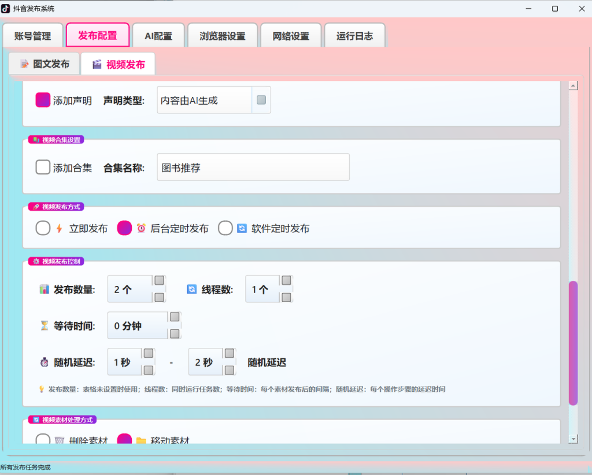Open the 声明类型 dropdown list
The height and width of the screenshot is (475, 592).
point(261,100)
